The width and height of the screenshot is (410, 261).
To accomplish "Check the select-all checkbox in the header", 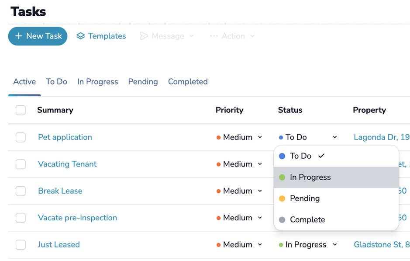I will 21,110.
